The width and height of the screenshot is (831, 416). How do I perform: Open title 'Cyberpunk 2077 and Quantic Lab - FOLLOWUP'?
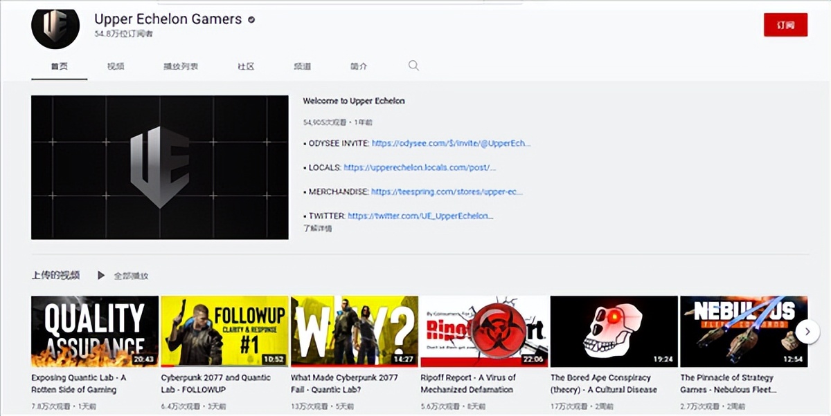[x=215, y=384]
